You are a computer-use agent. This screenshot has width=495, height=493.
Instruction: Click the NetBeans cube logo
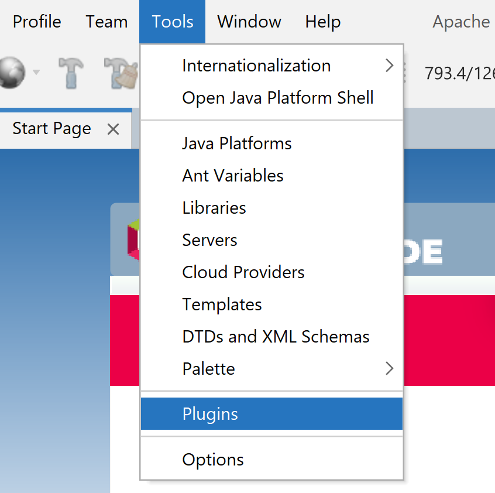pos(133,239)
